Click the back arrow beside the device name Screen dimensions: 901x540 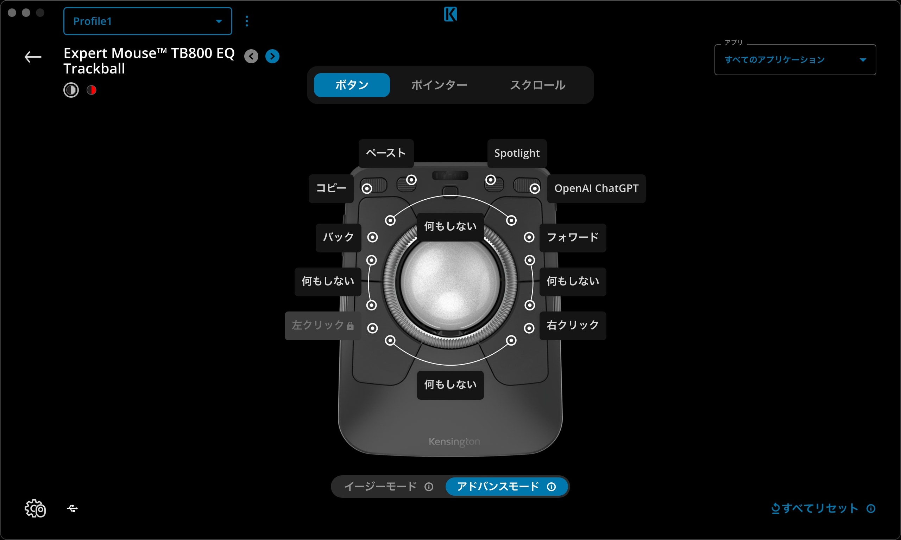click(32, 57)
